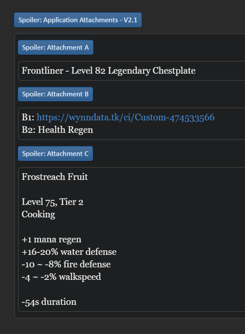This screenshot has height=334, width=245.
Task: Click the B1 link inside Attachment B
Action: (126, 117)
